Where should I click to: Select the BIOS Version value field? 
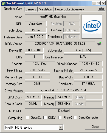tap(60, 44)
